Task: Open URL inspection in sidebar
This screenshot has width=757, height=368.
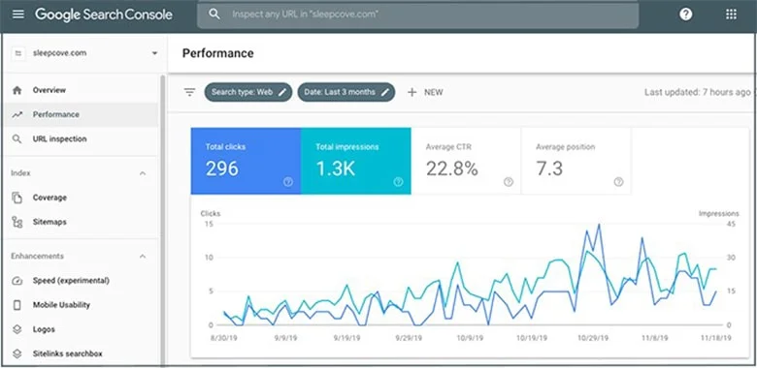Action: pos(81,139)
